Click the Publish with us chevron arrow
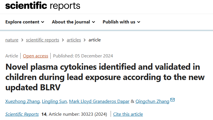Viewport: 213px width, 120px height. [x=139, y=22]
